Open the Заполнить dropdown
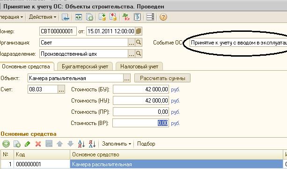Image resolution: width=287 pixels, height=169 pixels. click(x=117, y=144)
